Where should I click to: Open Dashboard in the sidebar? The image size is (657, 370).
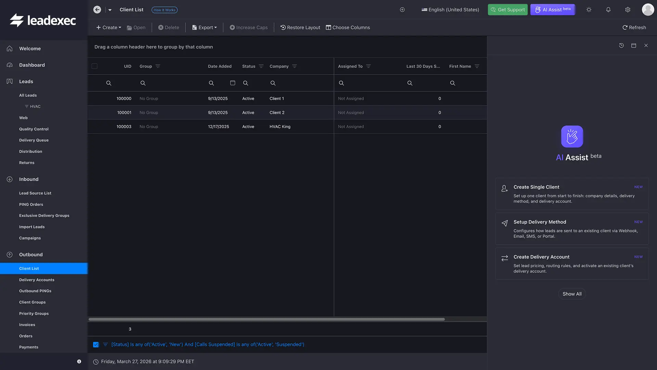click(x=32, y=65)
